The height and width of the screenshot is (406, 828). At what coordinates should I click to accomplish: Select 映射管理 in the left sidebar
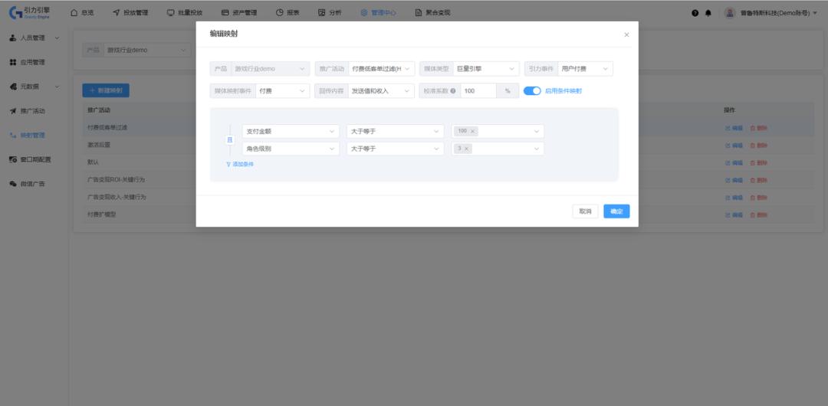point(32,135)
